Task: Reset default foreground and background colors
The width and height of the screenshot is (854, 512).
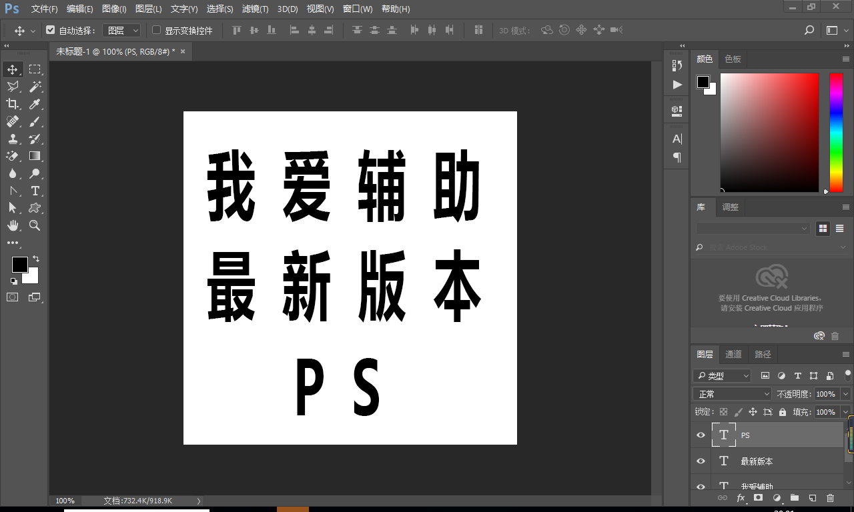Action: coord(13,281)
